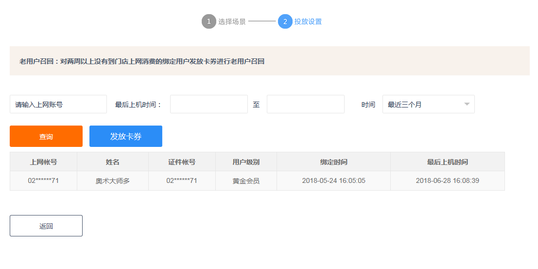
Task: Select the row for user 奥术大师多
Action: (x=257, y=180)
